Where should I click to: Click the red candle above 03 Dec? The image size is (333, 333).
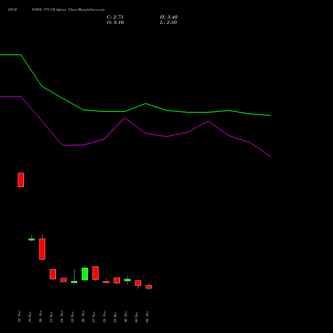(138, 283)
